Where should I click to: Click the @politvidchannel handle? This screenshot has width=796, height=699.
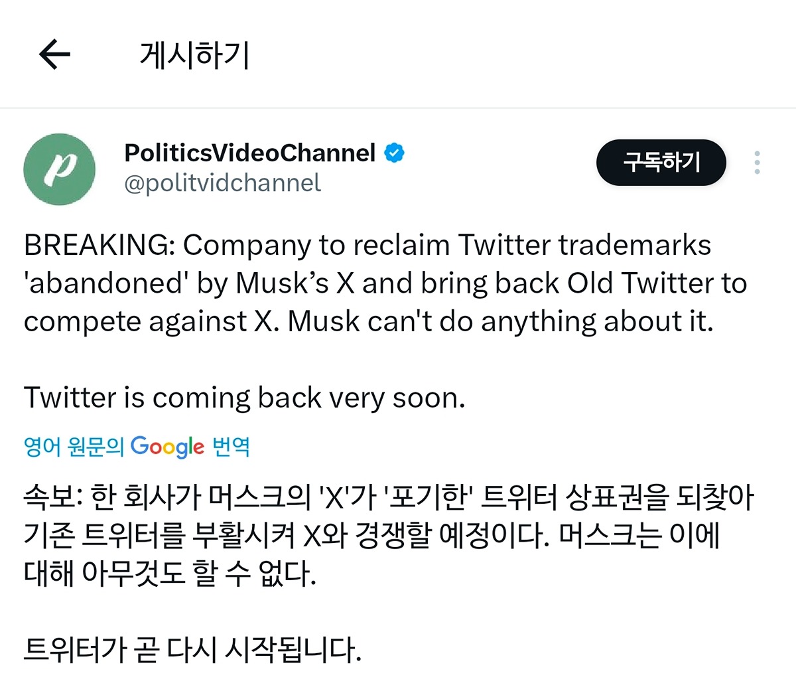(x=222, y=183)
